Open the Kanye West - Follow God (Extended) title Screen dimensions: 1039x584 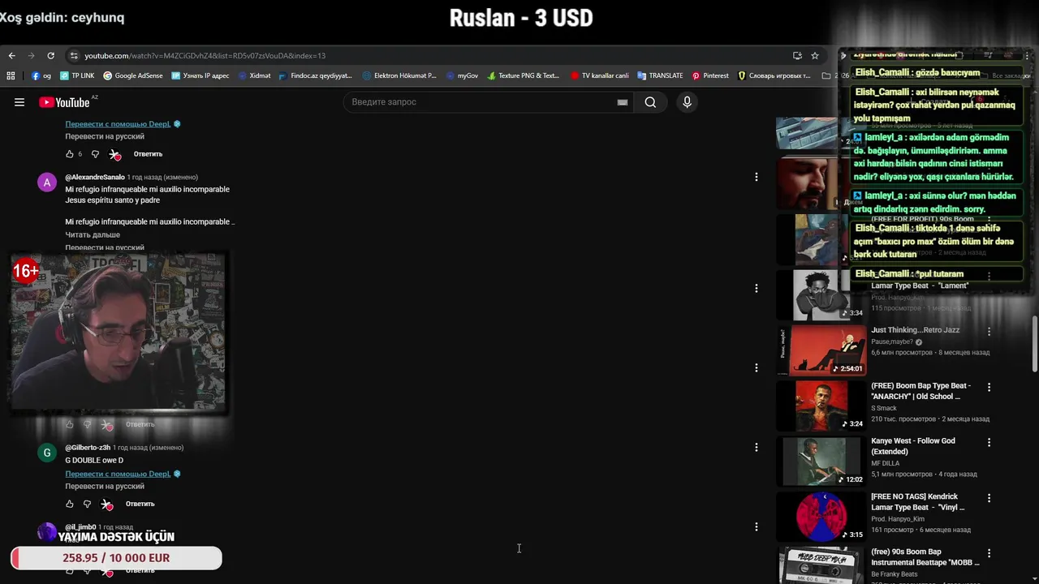913,445
